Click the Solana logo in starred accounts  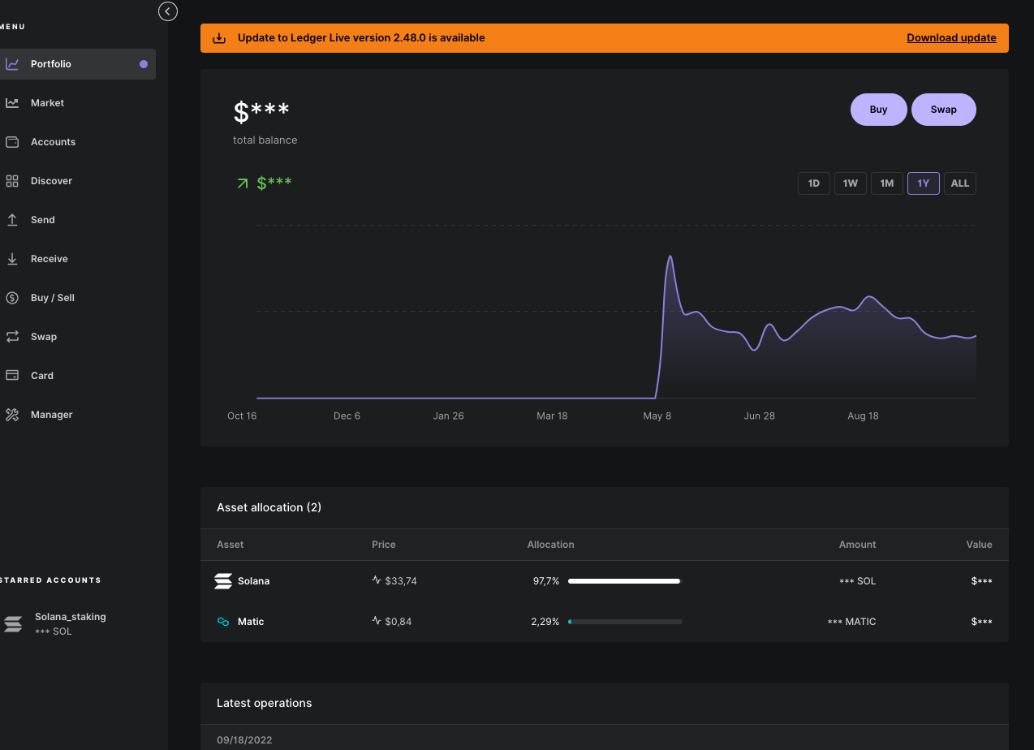tap(13, 624)
